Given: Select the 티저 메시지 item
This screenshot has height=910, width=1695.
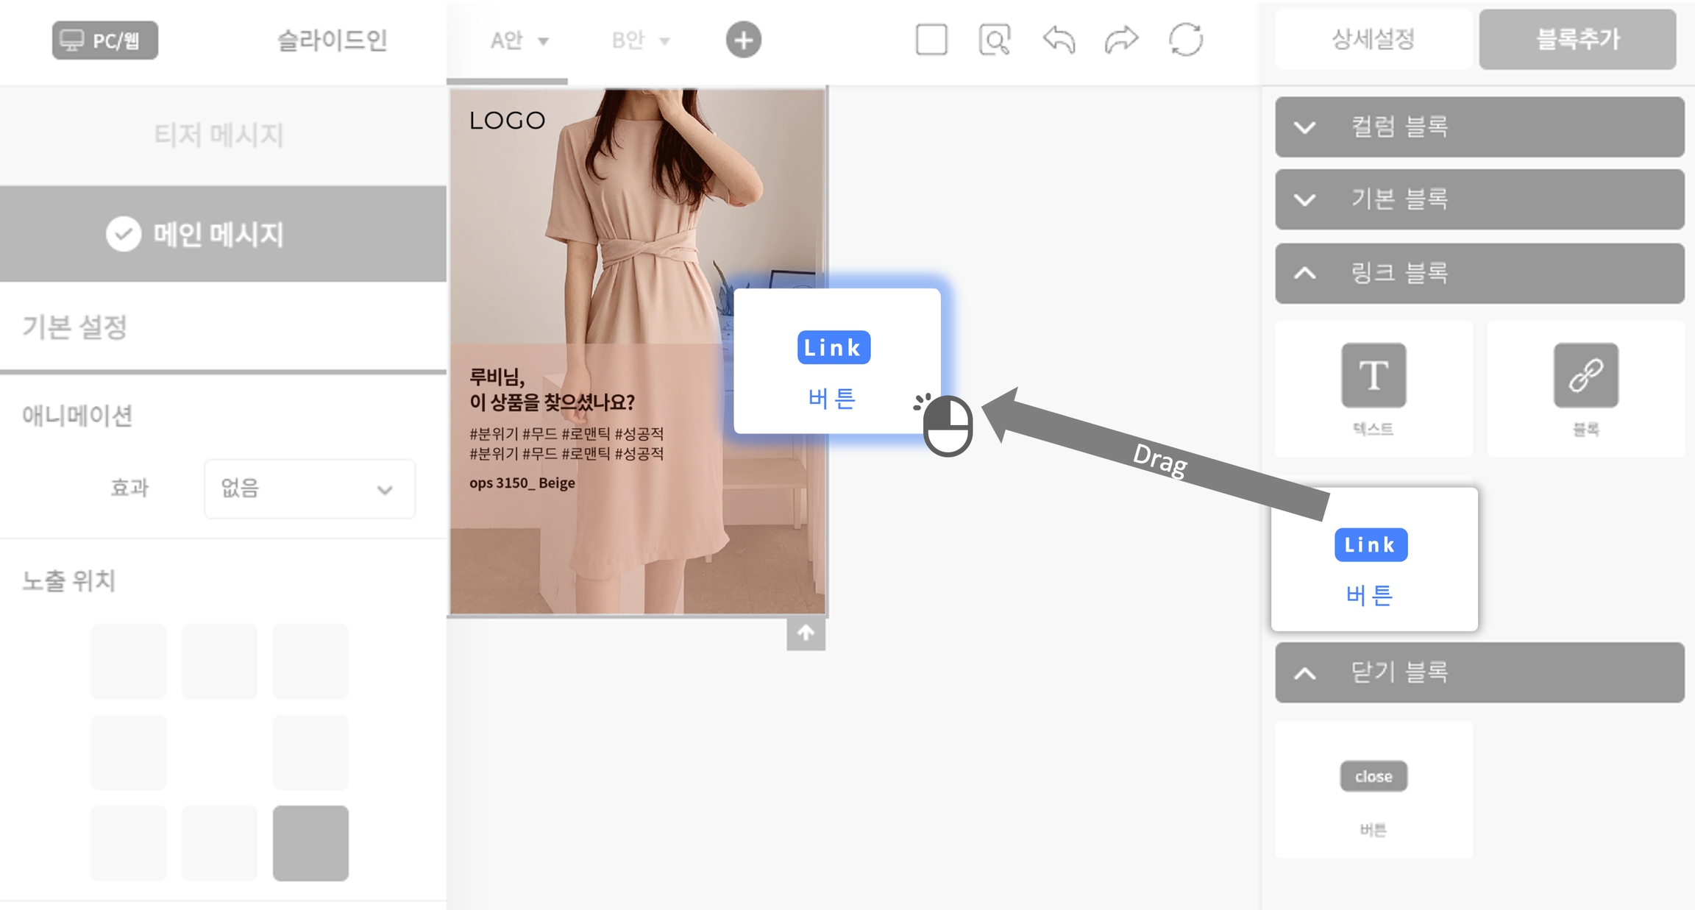Looking at the screenshot, I should pos(218,135).
